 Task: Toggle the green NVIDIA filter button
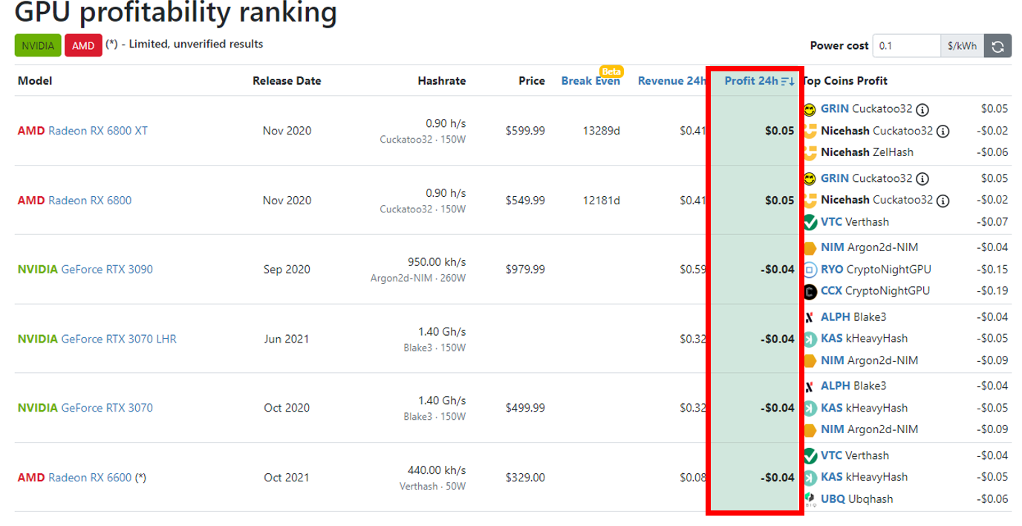click(x=38, y=45)
